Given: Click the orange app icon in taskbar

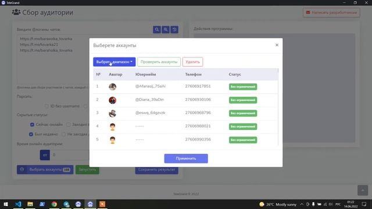Looking at the screenshot, I should [x=102, y=204].
